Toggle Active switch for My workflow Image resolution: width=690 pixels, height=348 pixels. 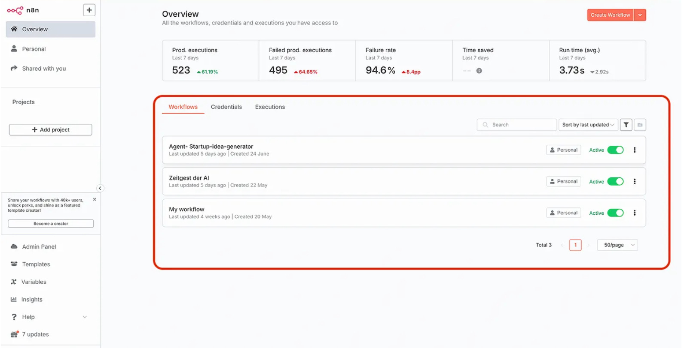tap(615, 213)
